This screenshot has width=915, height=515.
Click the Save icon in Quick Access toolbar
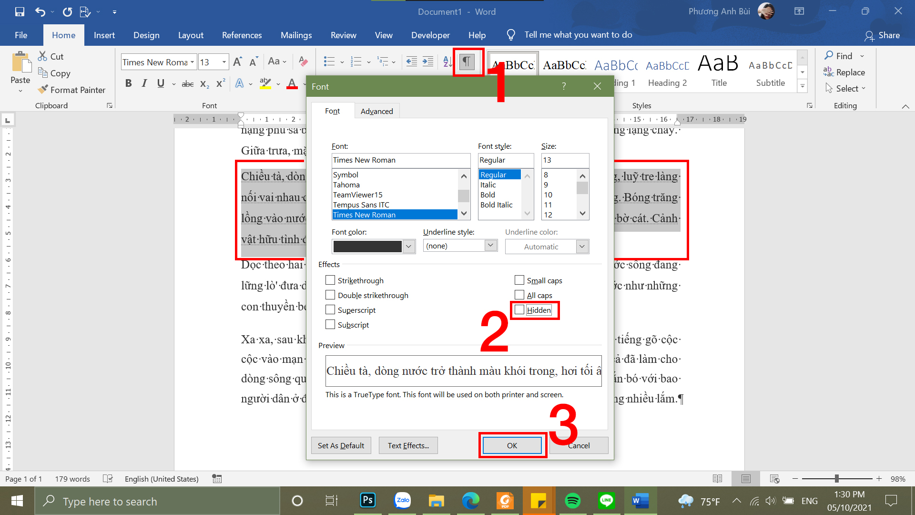point(20,11)
